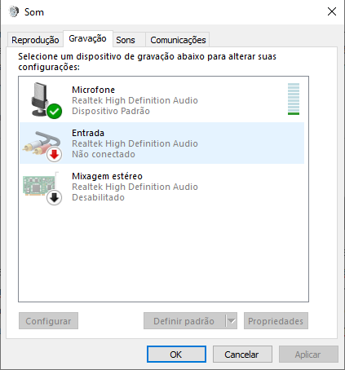
Task: Click the microphone level meter
Action: click(x=294, y=99)
